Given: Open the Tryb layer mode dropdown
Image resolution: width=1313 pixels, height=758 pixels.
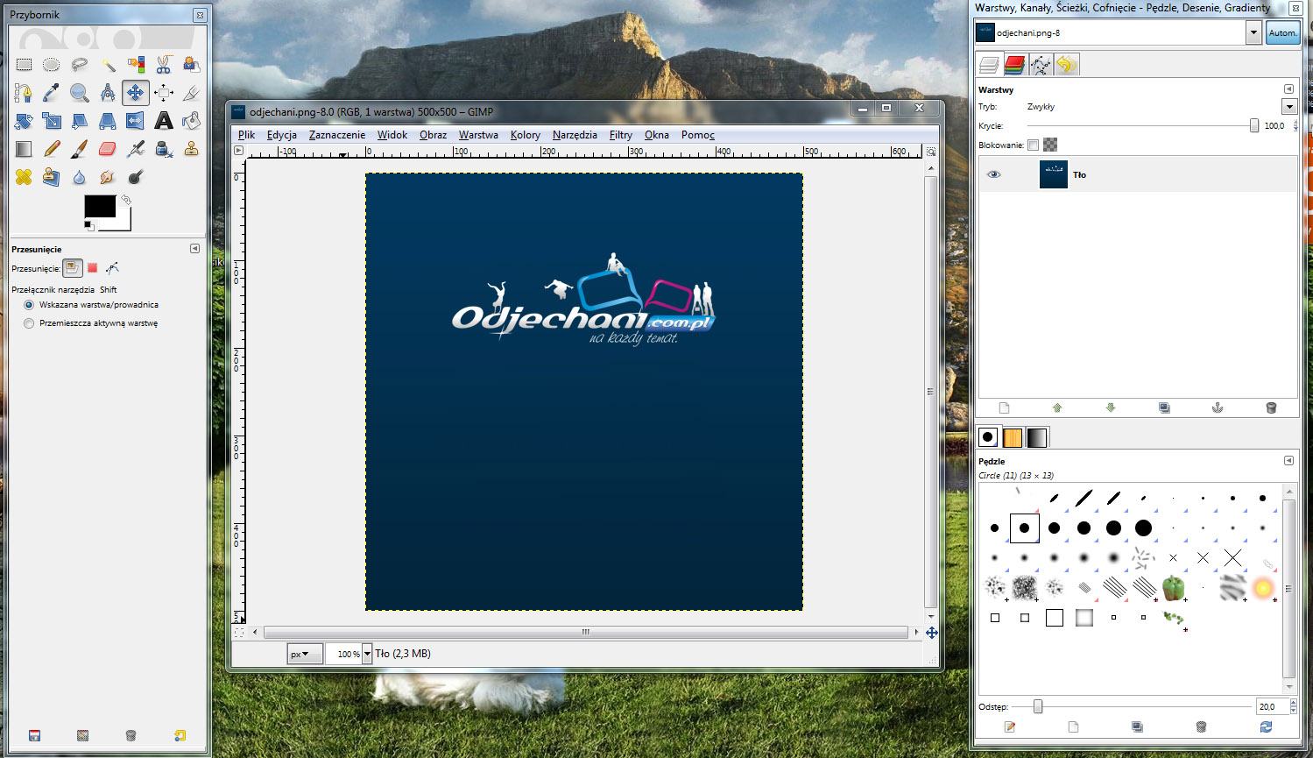Looking at the screenshot, I should pyautogui.click(x=1288, y=106).
